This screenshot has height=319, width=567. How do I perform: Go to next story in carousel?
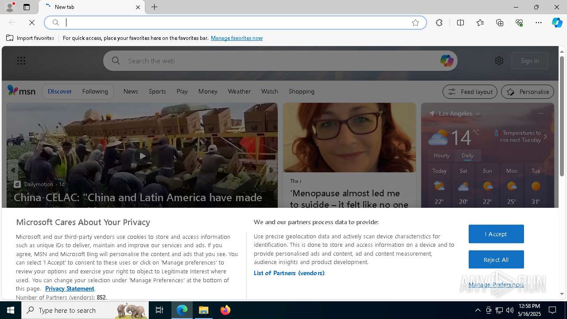click(271, 170)
